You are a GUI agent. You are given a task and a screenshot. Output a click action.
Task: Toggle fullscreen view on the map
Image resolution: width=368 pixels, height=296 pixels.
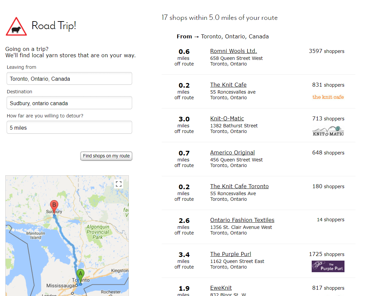tap(119, 184)
